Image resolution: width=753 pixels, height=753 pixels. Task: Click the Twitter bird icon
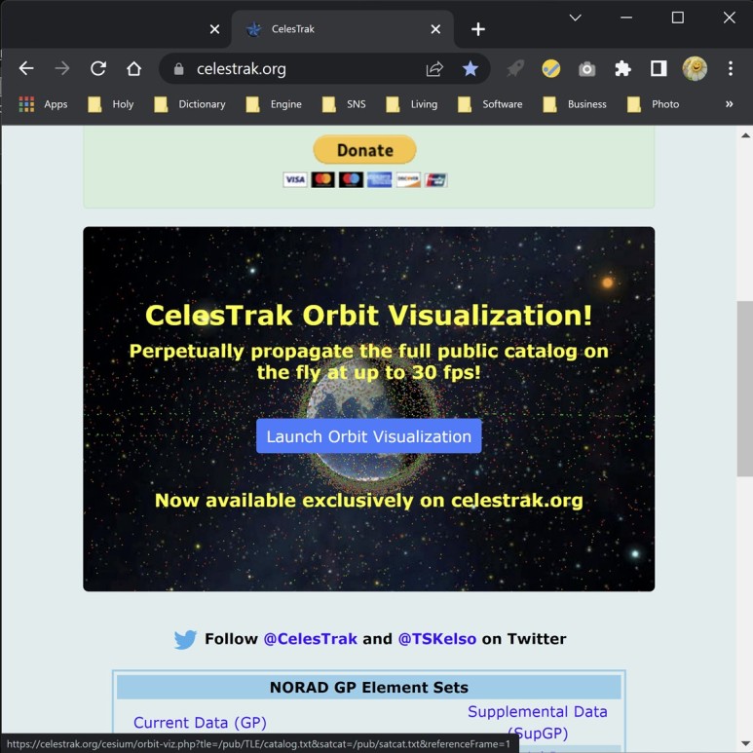(x=185, y=639)
